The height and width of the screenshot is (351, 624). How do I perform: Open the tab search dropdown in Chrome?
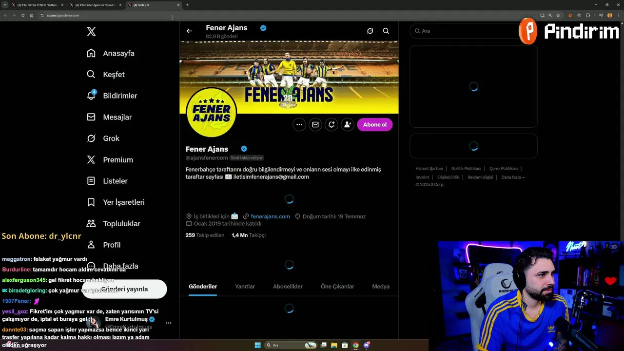4,5
